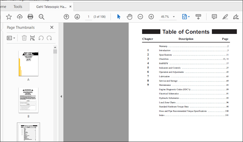Screen dimensions: 243x142
Task: Select the highlighter pen tool
Action: 225,17
